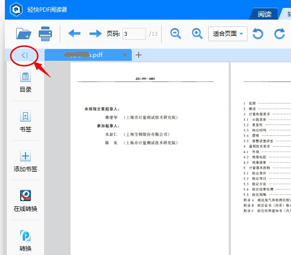Viewport: 291px width, 255px height.
Task: Open a file with the folder icon
Action: (24, 34)
